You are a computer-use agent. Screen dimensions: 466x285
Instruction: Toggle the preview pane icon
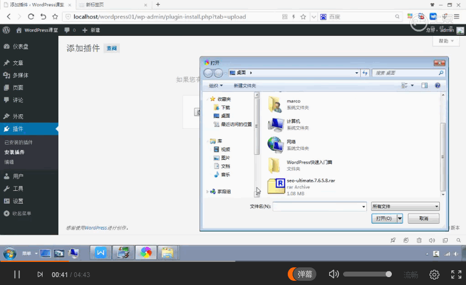click(x=425, y=86)
